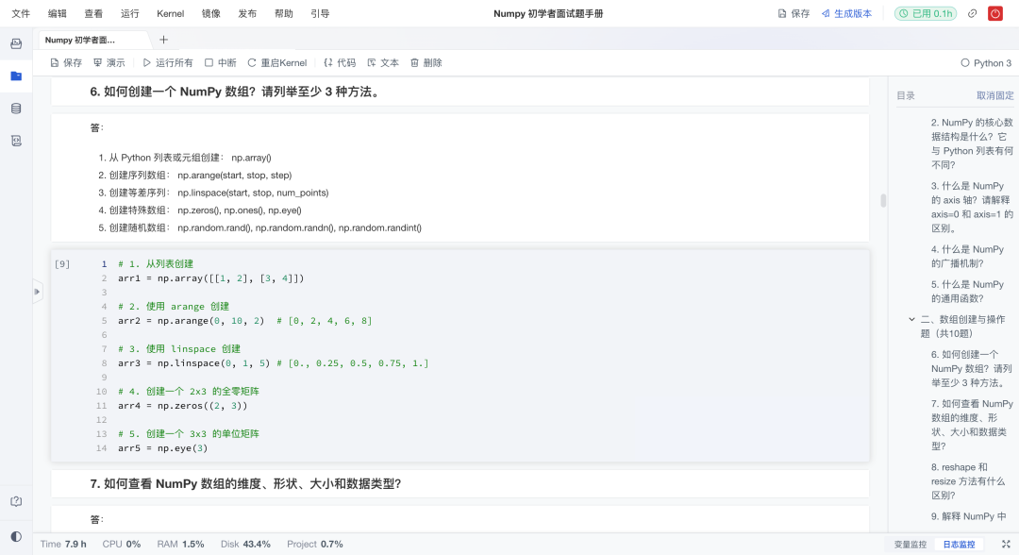The width and height of the screenshot is (1019, 555).
Task: Click 保存 in the top right bar
Action: click(794, 13)
